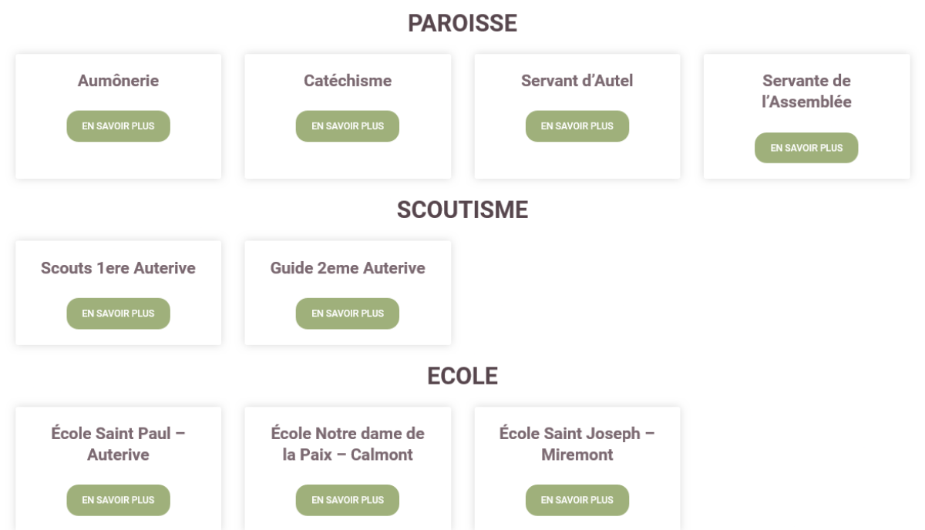Screen dimensions: 925x530
Task: Open En savoir plus for Catéchisme
Action: 348,126
